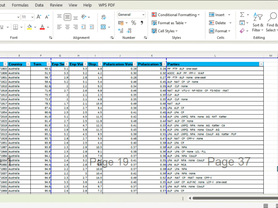Open the Help tab
Screen dimensions: 278x208
tap(87, 5)
